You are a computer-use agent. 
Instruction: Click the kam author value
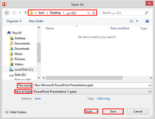click(38, 99)
